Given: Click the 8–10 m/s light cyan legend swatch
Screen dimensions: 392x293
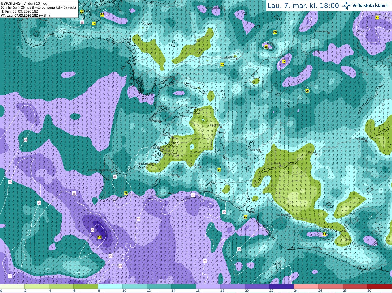Looking at the screenshot, I should coord(110,287).
